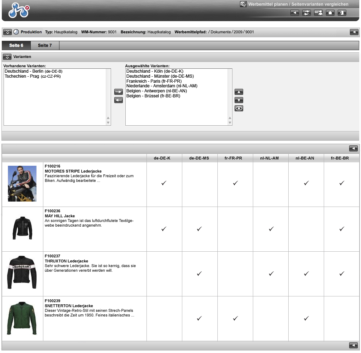Viewport: 361px width, 353px height.
Task: Open the MOTORES STRIPE Lederjacke thumbnail
Action: coord(22,184)
